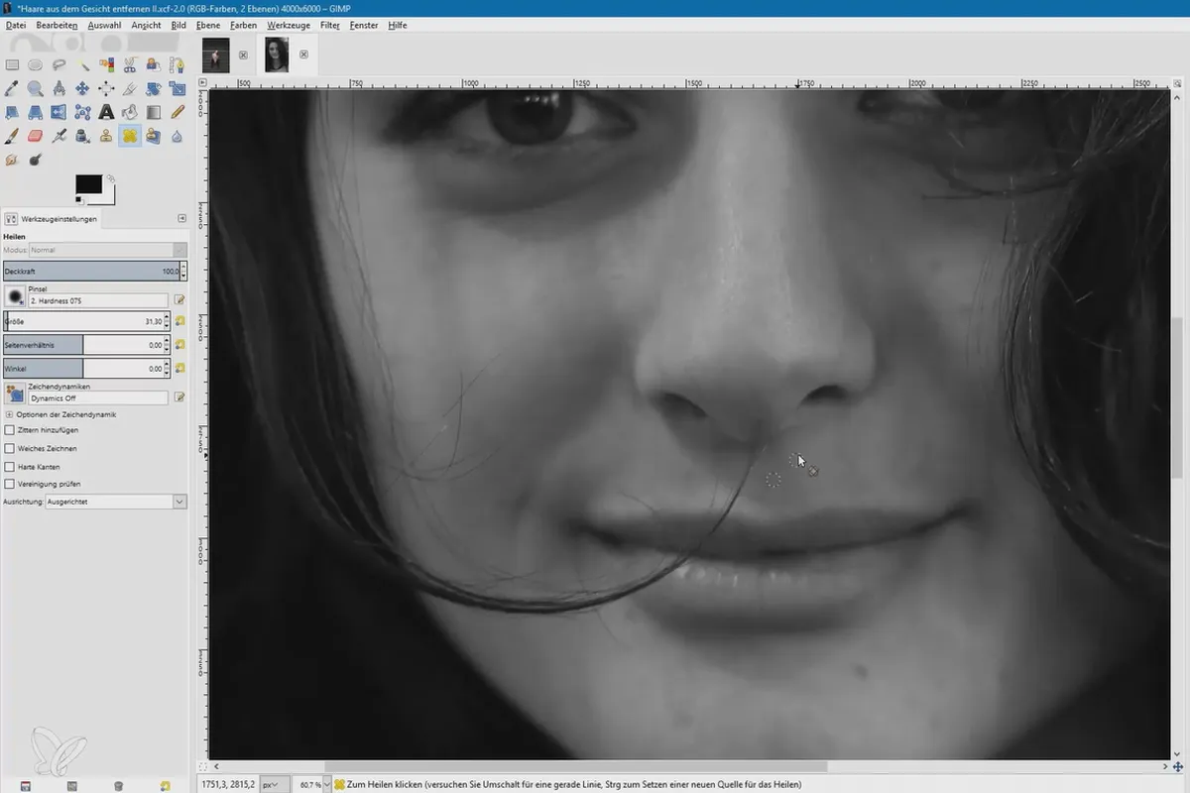The image size is (1190, 793).
Task: Select the Ellipse Select tool
Action: tap(36, 64)
